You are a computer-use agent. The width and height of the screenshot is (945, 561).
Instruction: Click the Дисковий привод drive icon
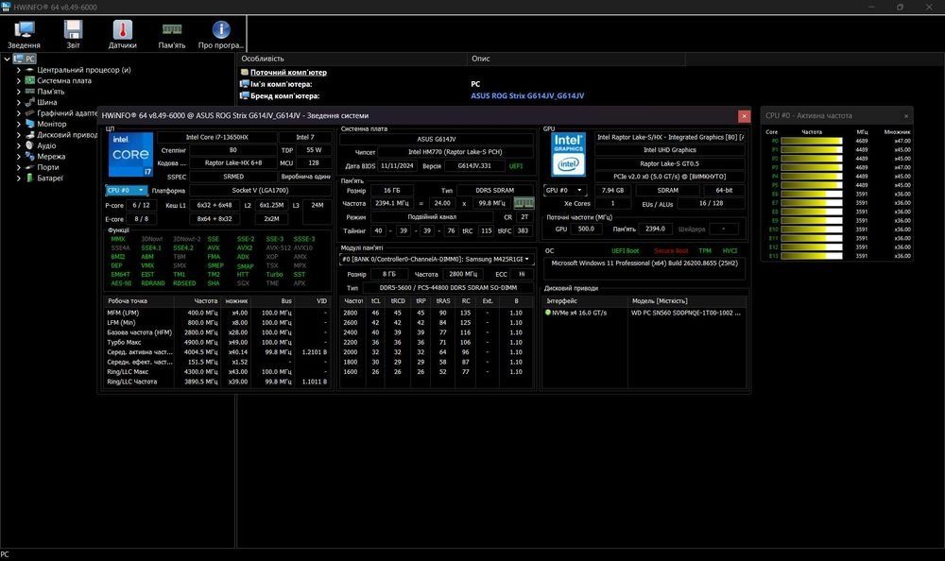[29, 135]
